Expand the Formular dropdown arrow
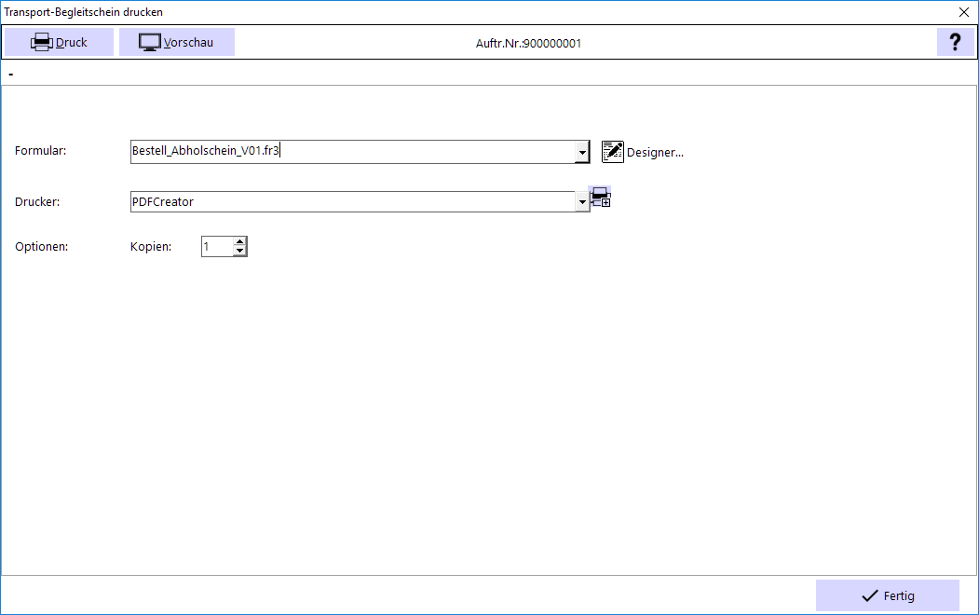This screenshot has height=615, width=979. point(582,152)
